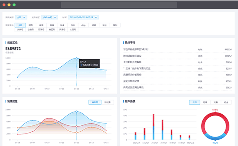Click the red window close button

tap(4, 5)
